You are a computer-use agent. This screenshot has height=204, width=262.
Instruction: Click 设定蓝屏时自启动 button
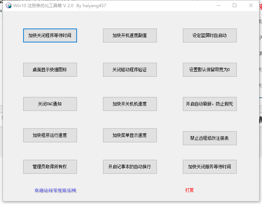(x=210, y=35)
